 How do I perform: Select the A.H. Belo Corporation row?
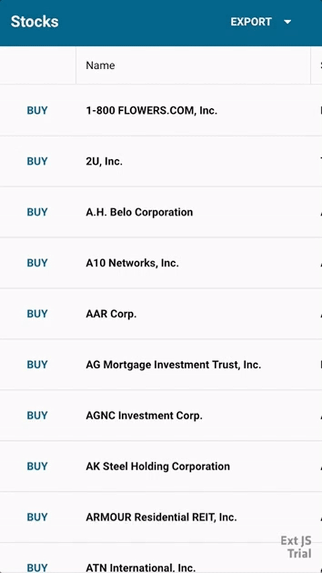161,212
